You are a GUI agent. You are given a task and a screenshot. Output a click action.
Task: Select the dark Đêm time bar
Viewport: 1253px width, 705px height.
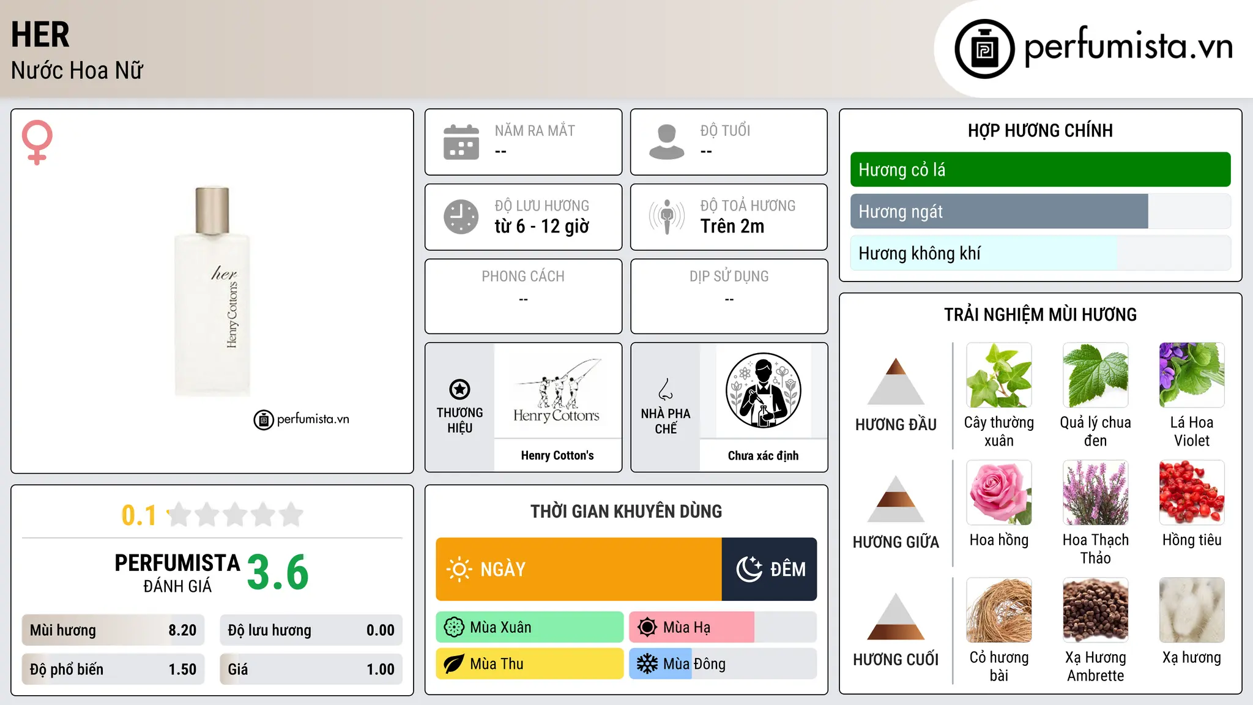click(x=770, y=569)
